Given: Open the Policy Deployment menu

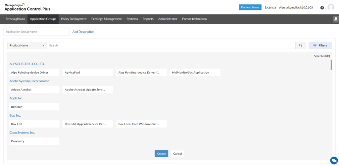Looking at the screenshot, I should pos(73,19).
